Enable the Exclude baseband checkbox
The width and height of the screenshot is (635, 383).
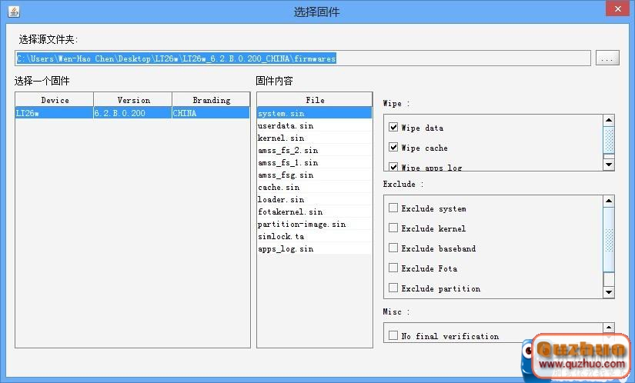point(393,248)
